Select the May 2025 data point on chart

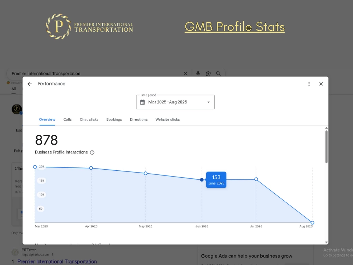point(146,173)
